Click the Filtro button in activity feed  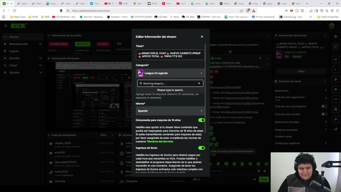coord(103,135)
